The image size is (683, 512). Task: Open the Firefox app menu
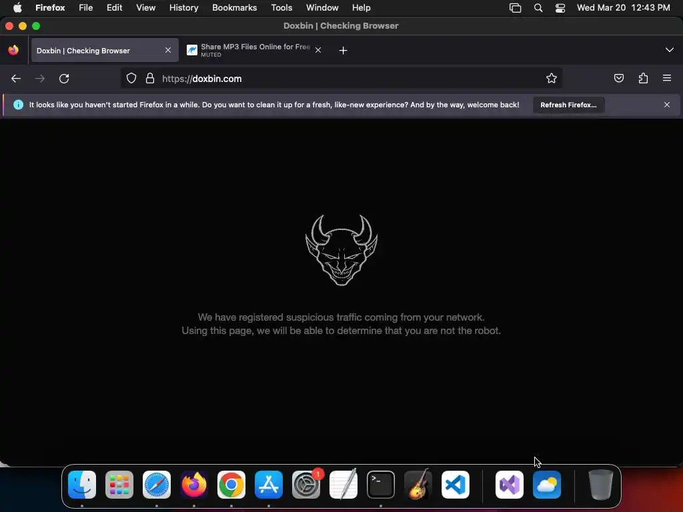pos(50,7)
